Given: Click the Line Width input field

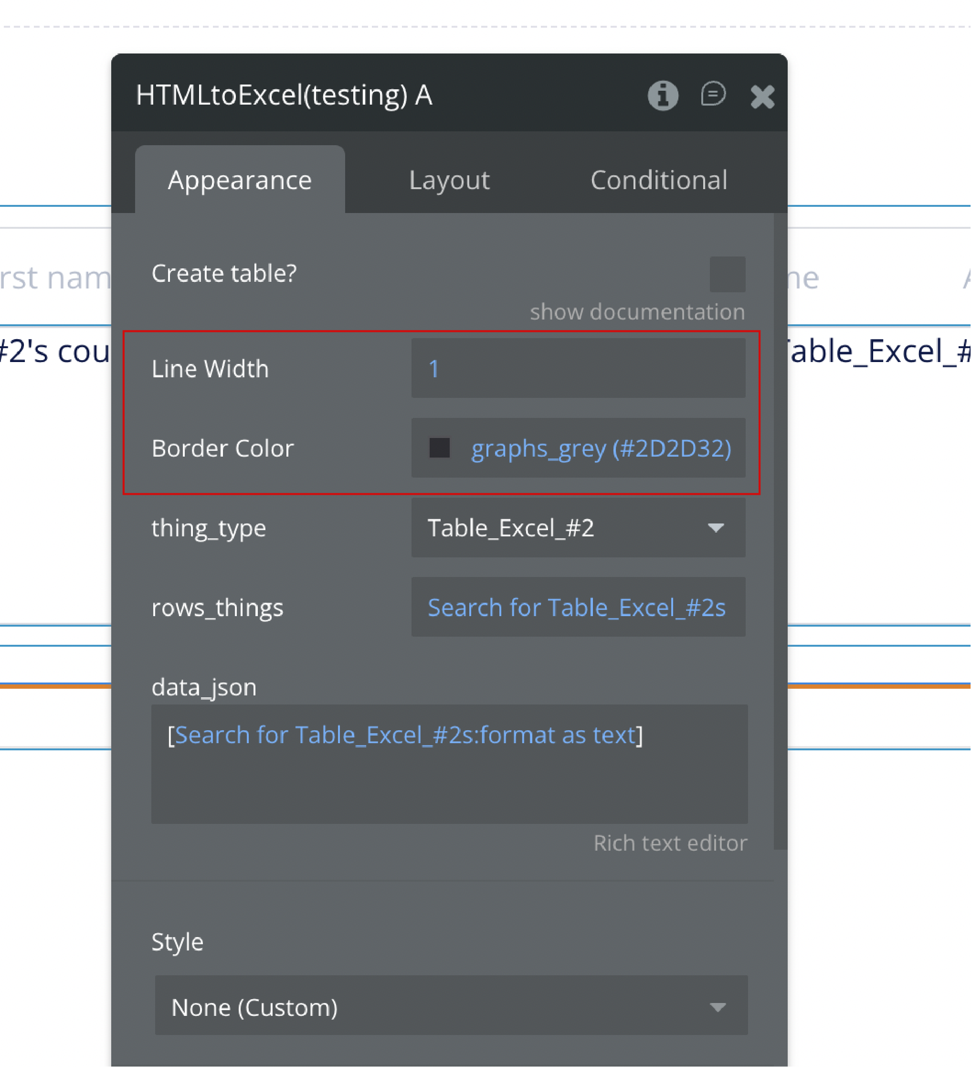Looking at the screenshot, I should tap(578, 368).
